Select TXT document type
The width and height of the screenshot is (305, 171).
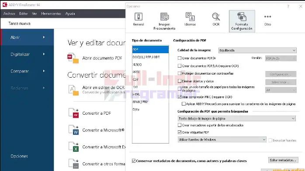pos(150,87)
